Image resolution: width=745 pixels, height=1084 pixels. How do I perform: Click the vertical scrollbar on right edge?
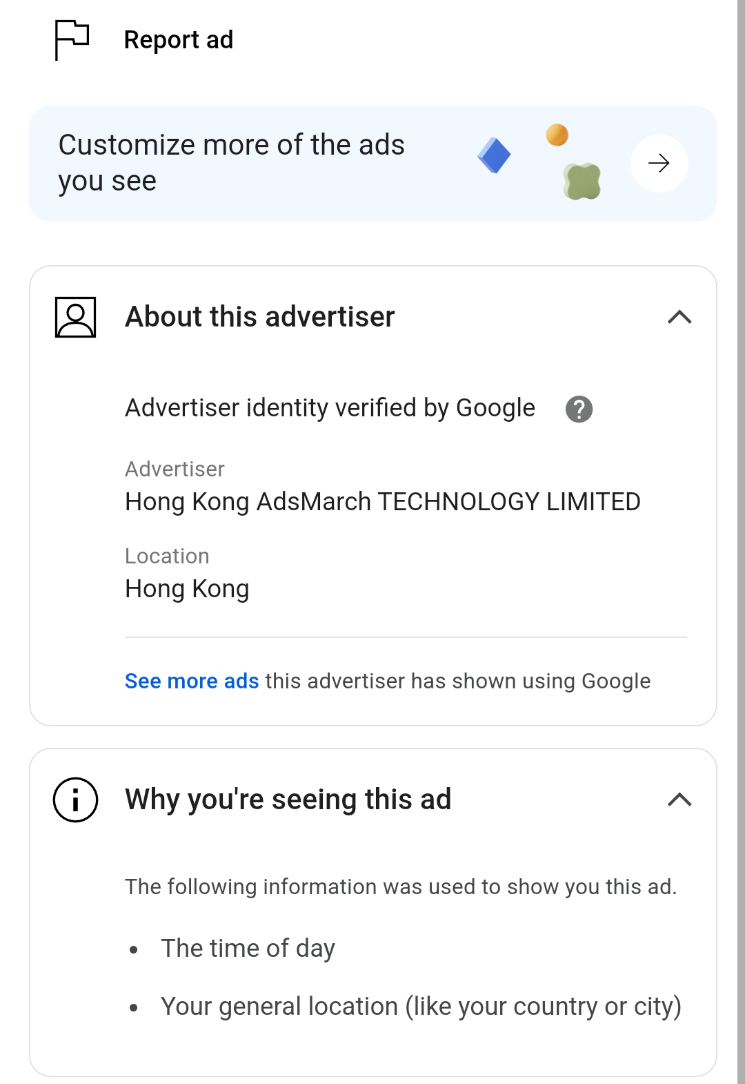pyautogui.click(x=741, y=542)
